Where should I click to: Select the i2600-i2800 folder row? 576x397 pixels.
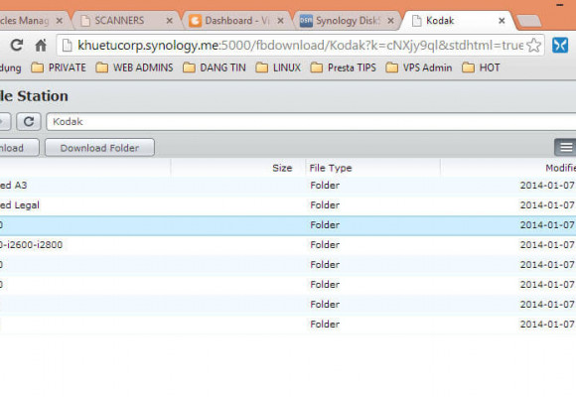pyautogui.click(x=288, y=244)
